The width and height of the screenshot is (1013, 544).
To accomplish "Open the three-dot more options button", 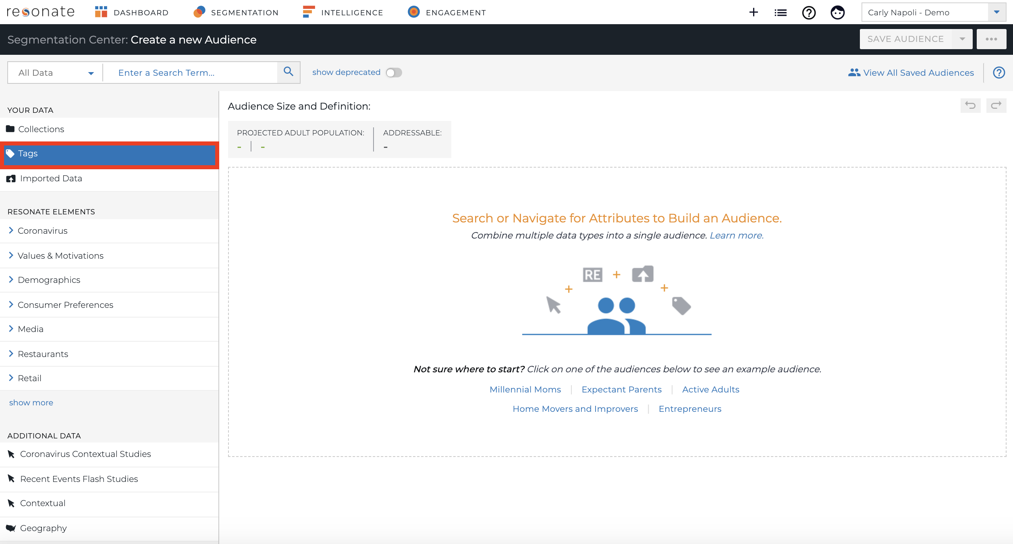I will [x=991, y=39].
